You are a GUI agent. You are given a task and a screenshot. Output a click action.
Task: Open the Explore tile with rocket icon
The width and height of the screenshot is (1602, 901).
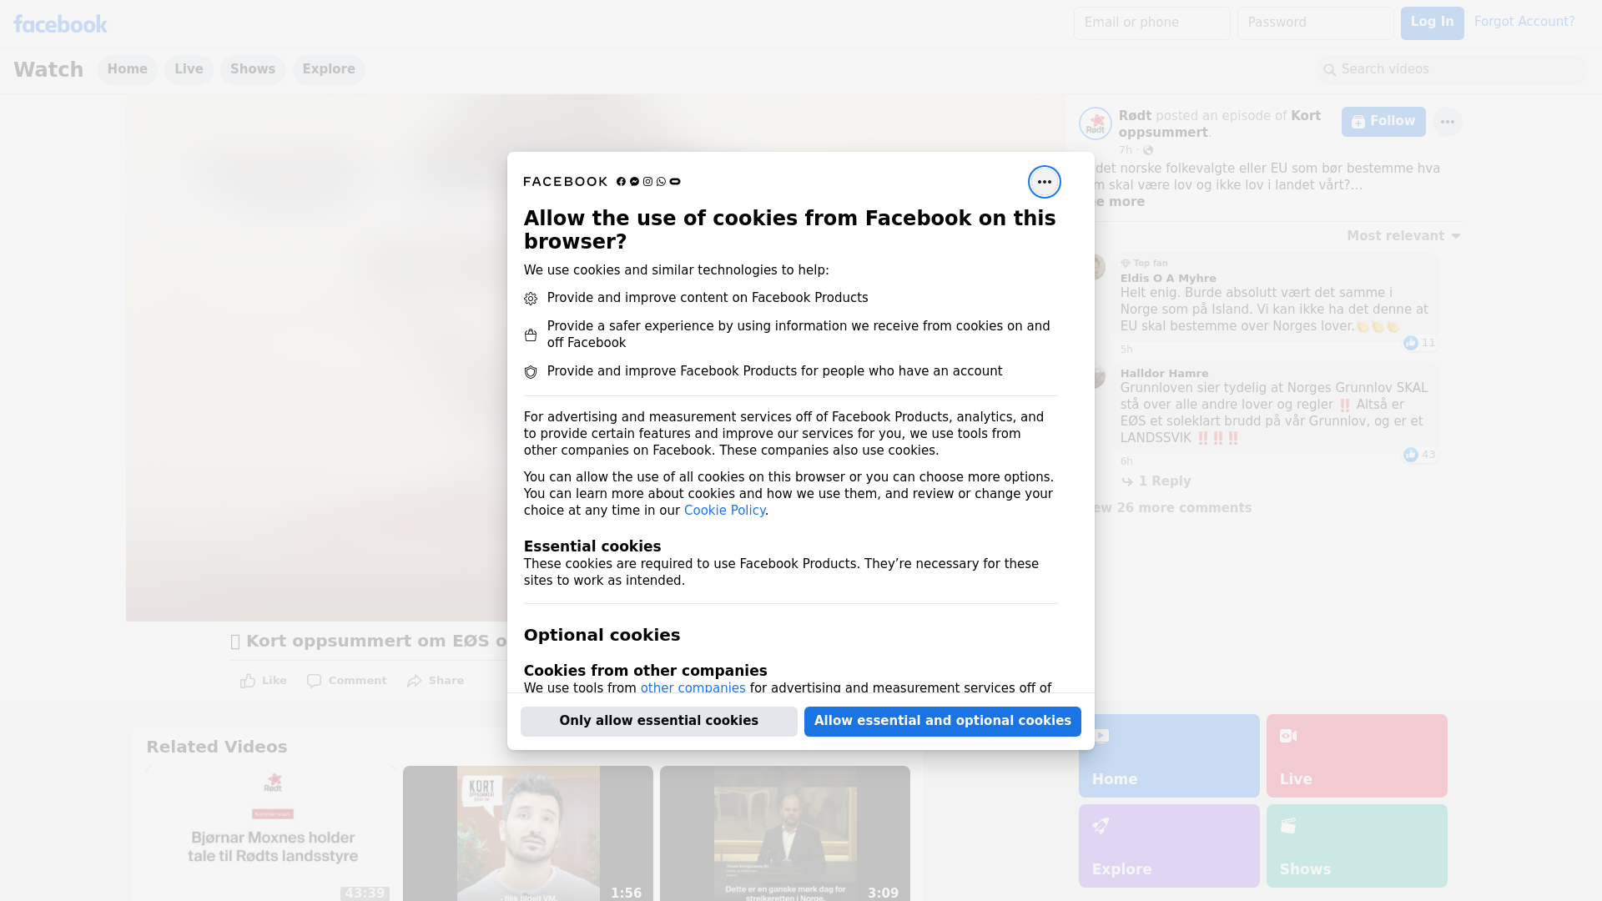point(1169,846)
